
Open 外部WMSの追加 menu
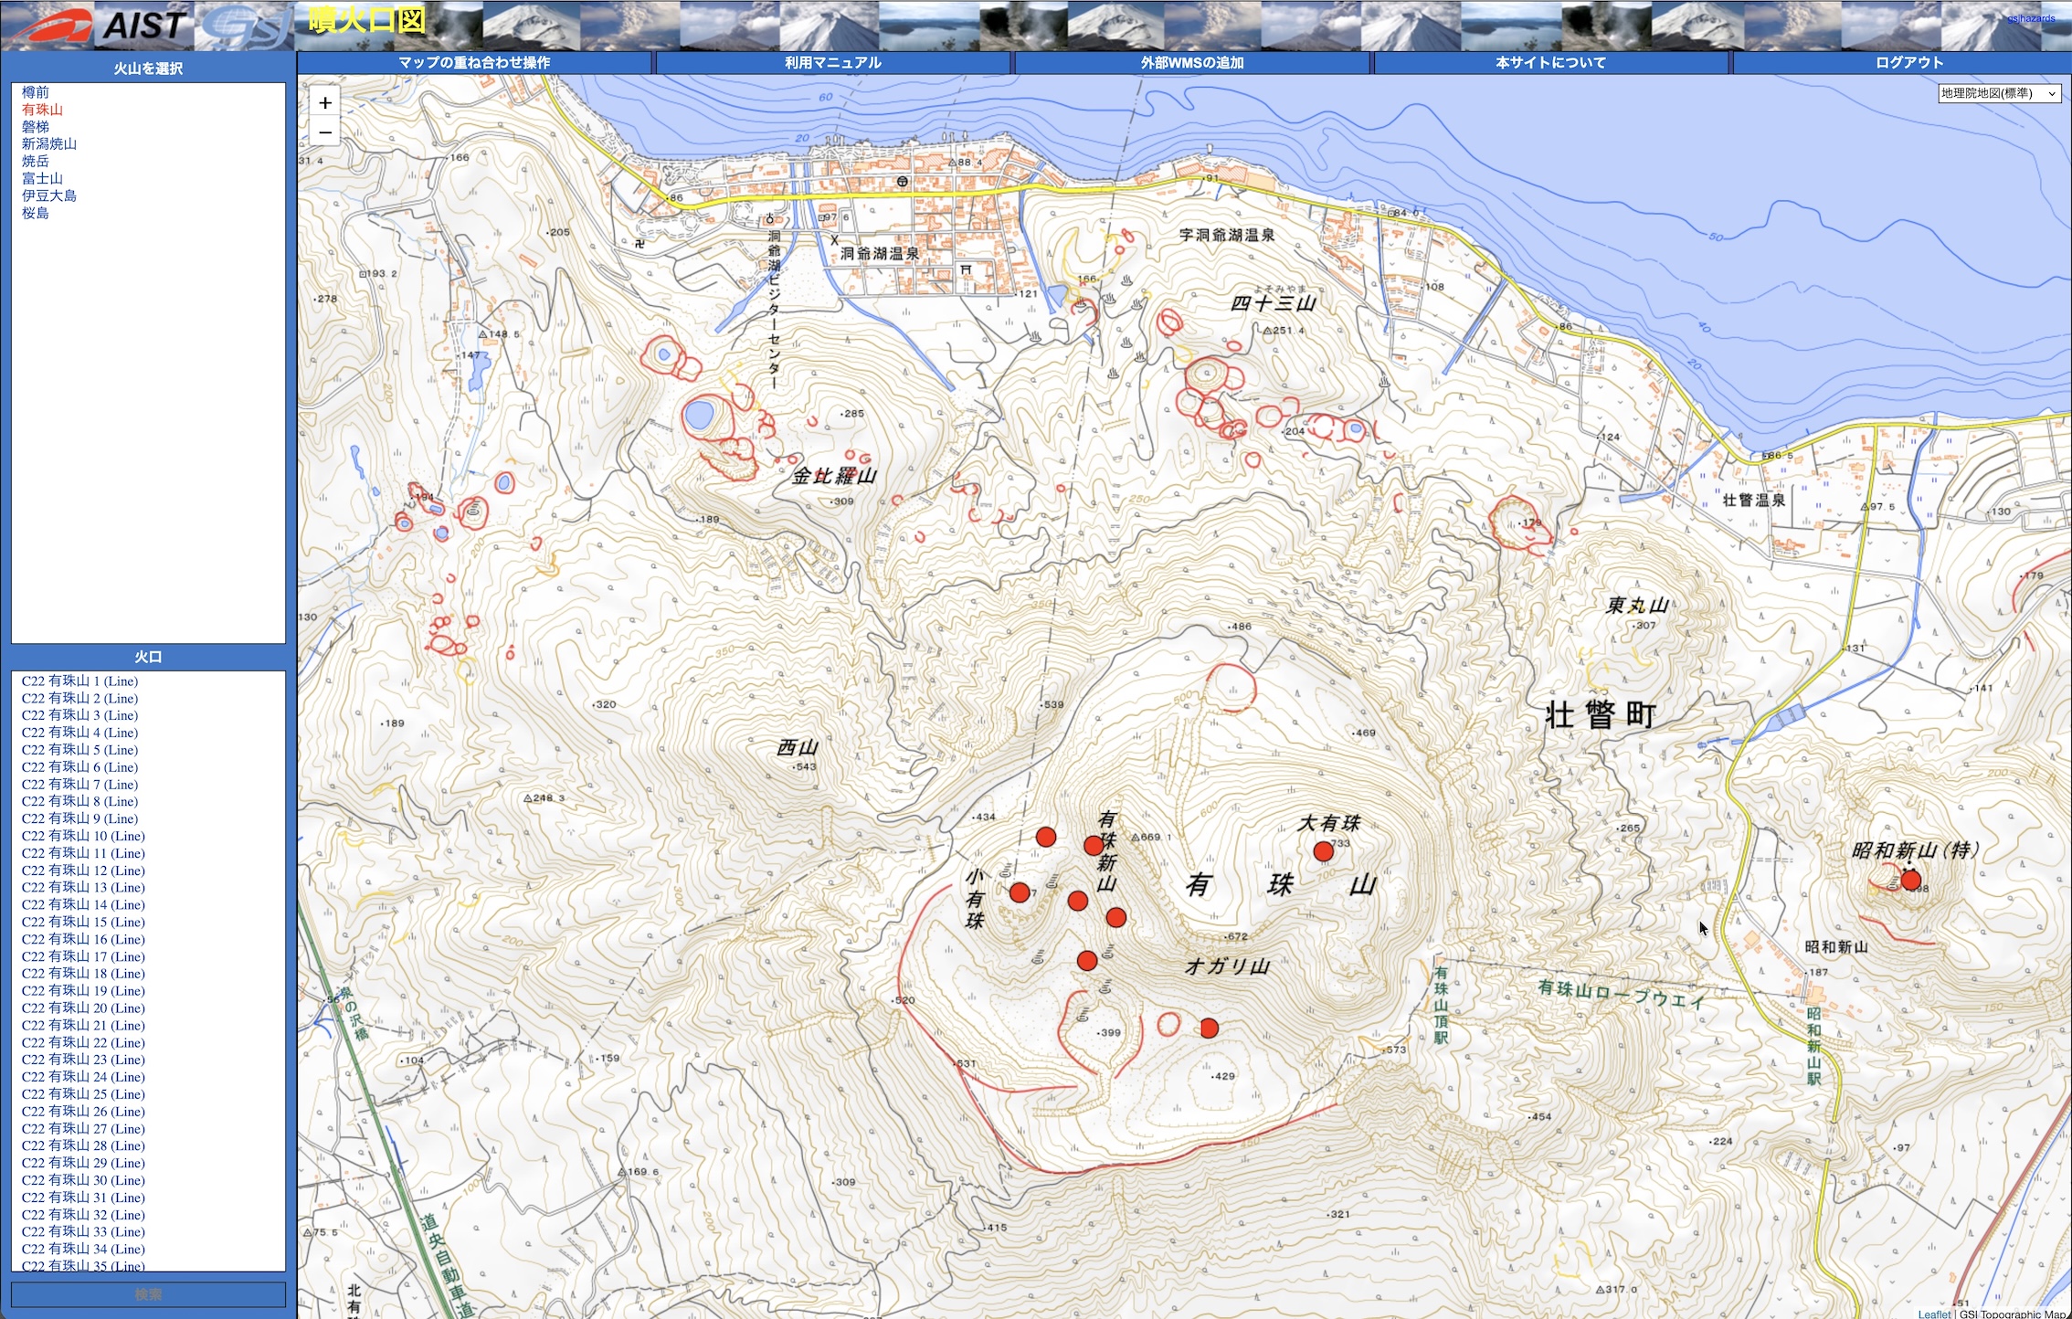(x=1191, y=62)
